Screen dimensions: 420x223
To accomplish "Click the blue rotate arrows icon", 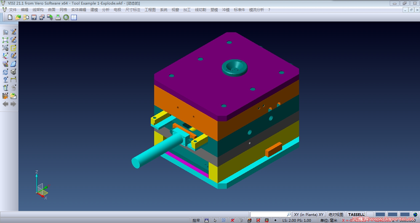I will (x=6, y=72).
